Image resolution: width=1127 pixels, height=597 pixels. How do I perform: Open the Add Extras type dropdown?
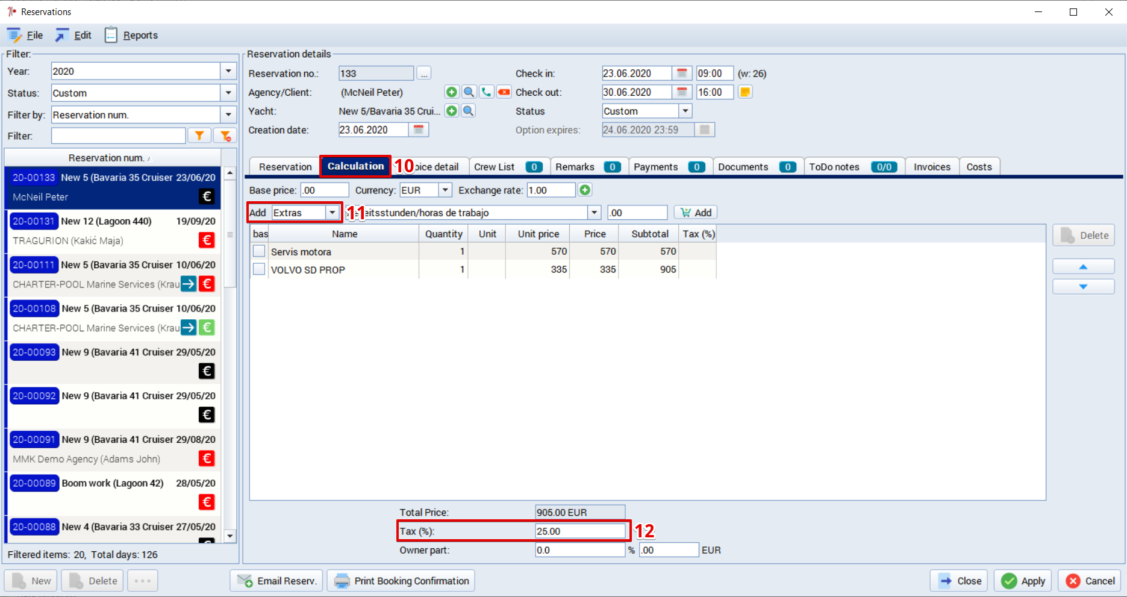point(332,213)
